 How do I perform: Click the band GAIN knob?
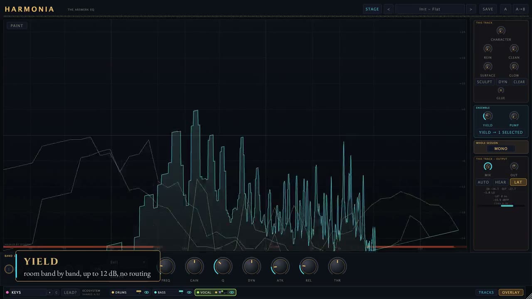pos(195,267)
